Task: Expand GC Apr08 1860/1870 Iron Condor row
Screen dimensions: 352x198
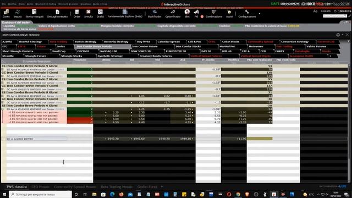Action: 3,76
